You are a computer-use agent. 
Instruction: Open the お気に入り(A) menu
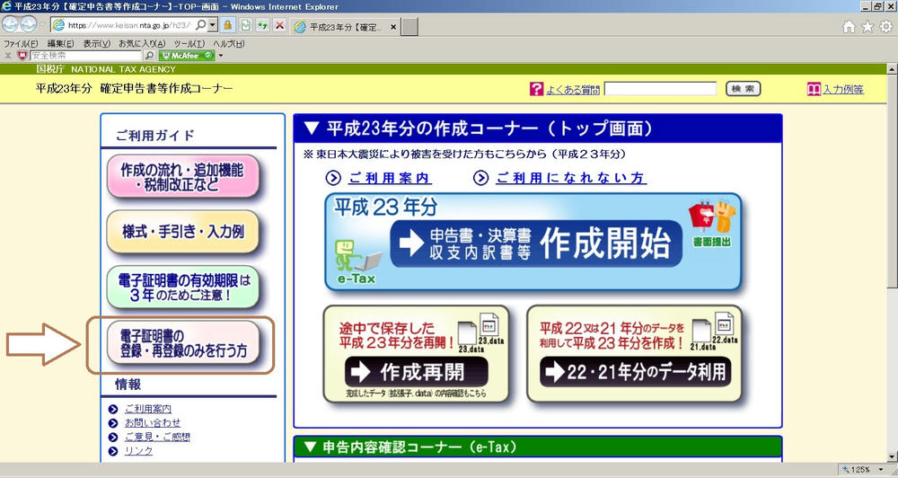142,43
